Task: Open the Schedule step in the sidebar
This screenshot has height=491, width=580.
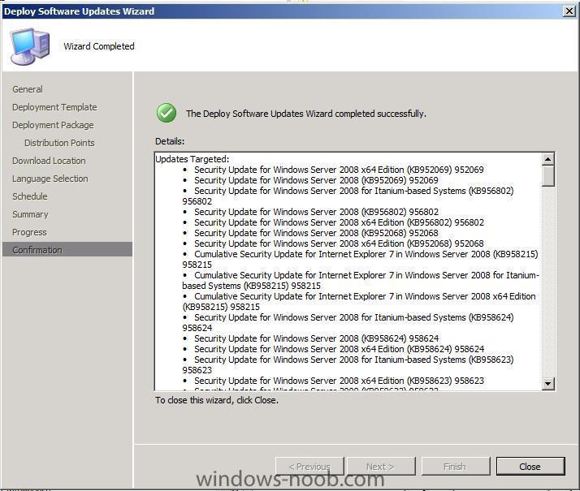Action: coord(30,196)
